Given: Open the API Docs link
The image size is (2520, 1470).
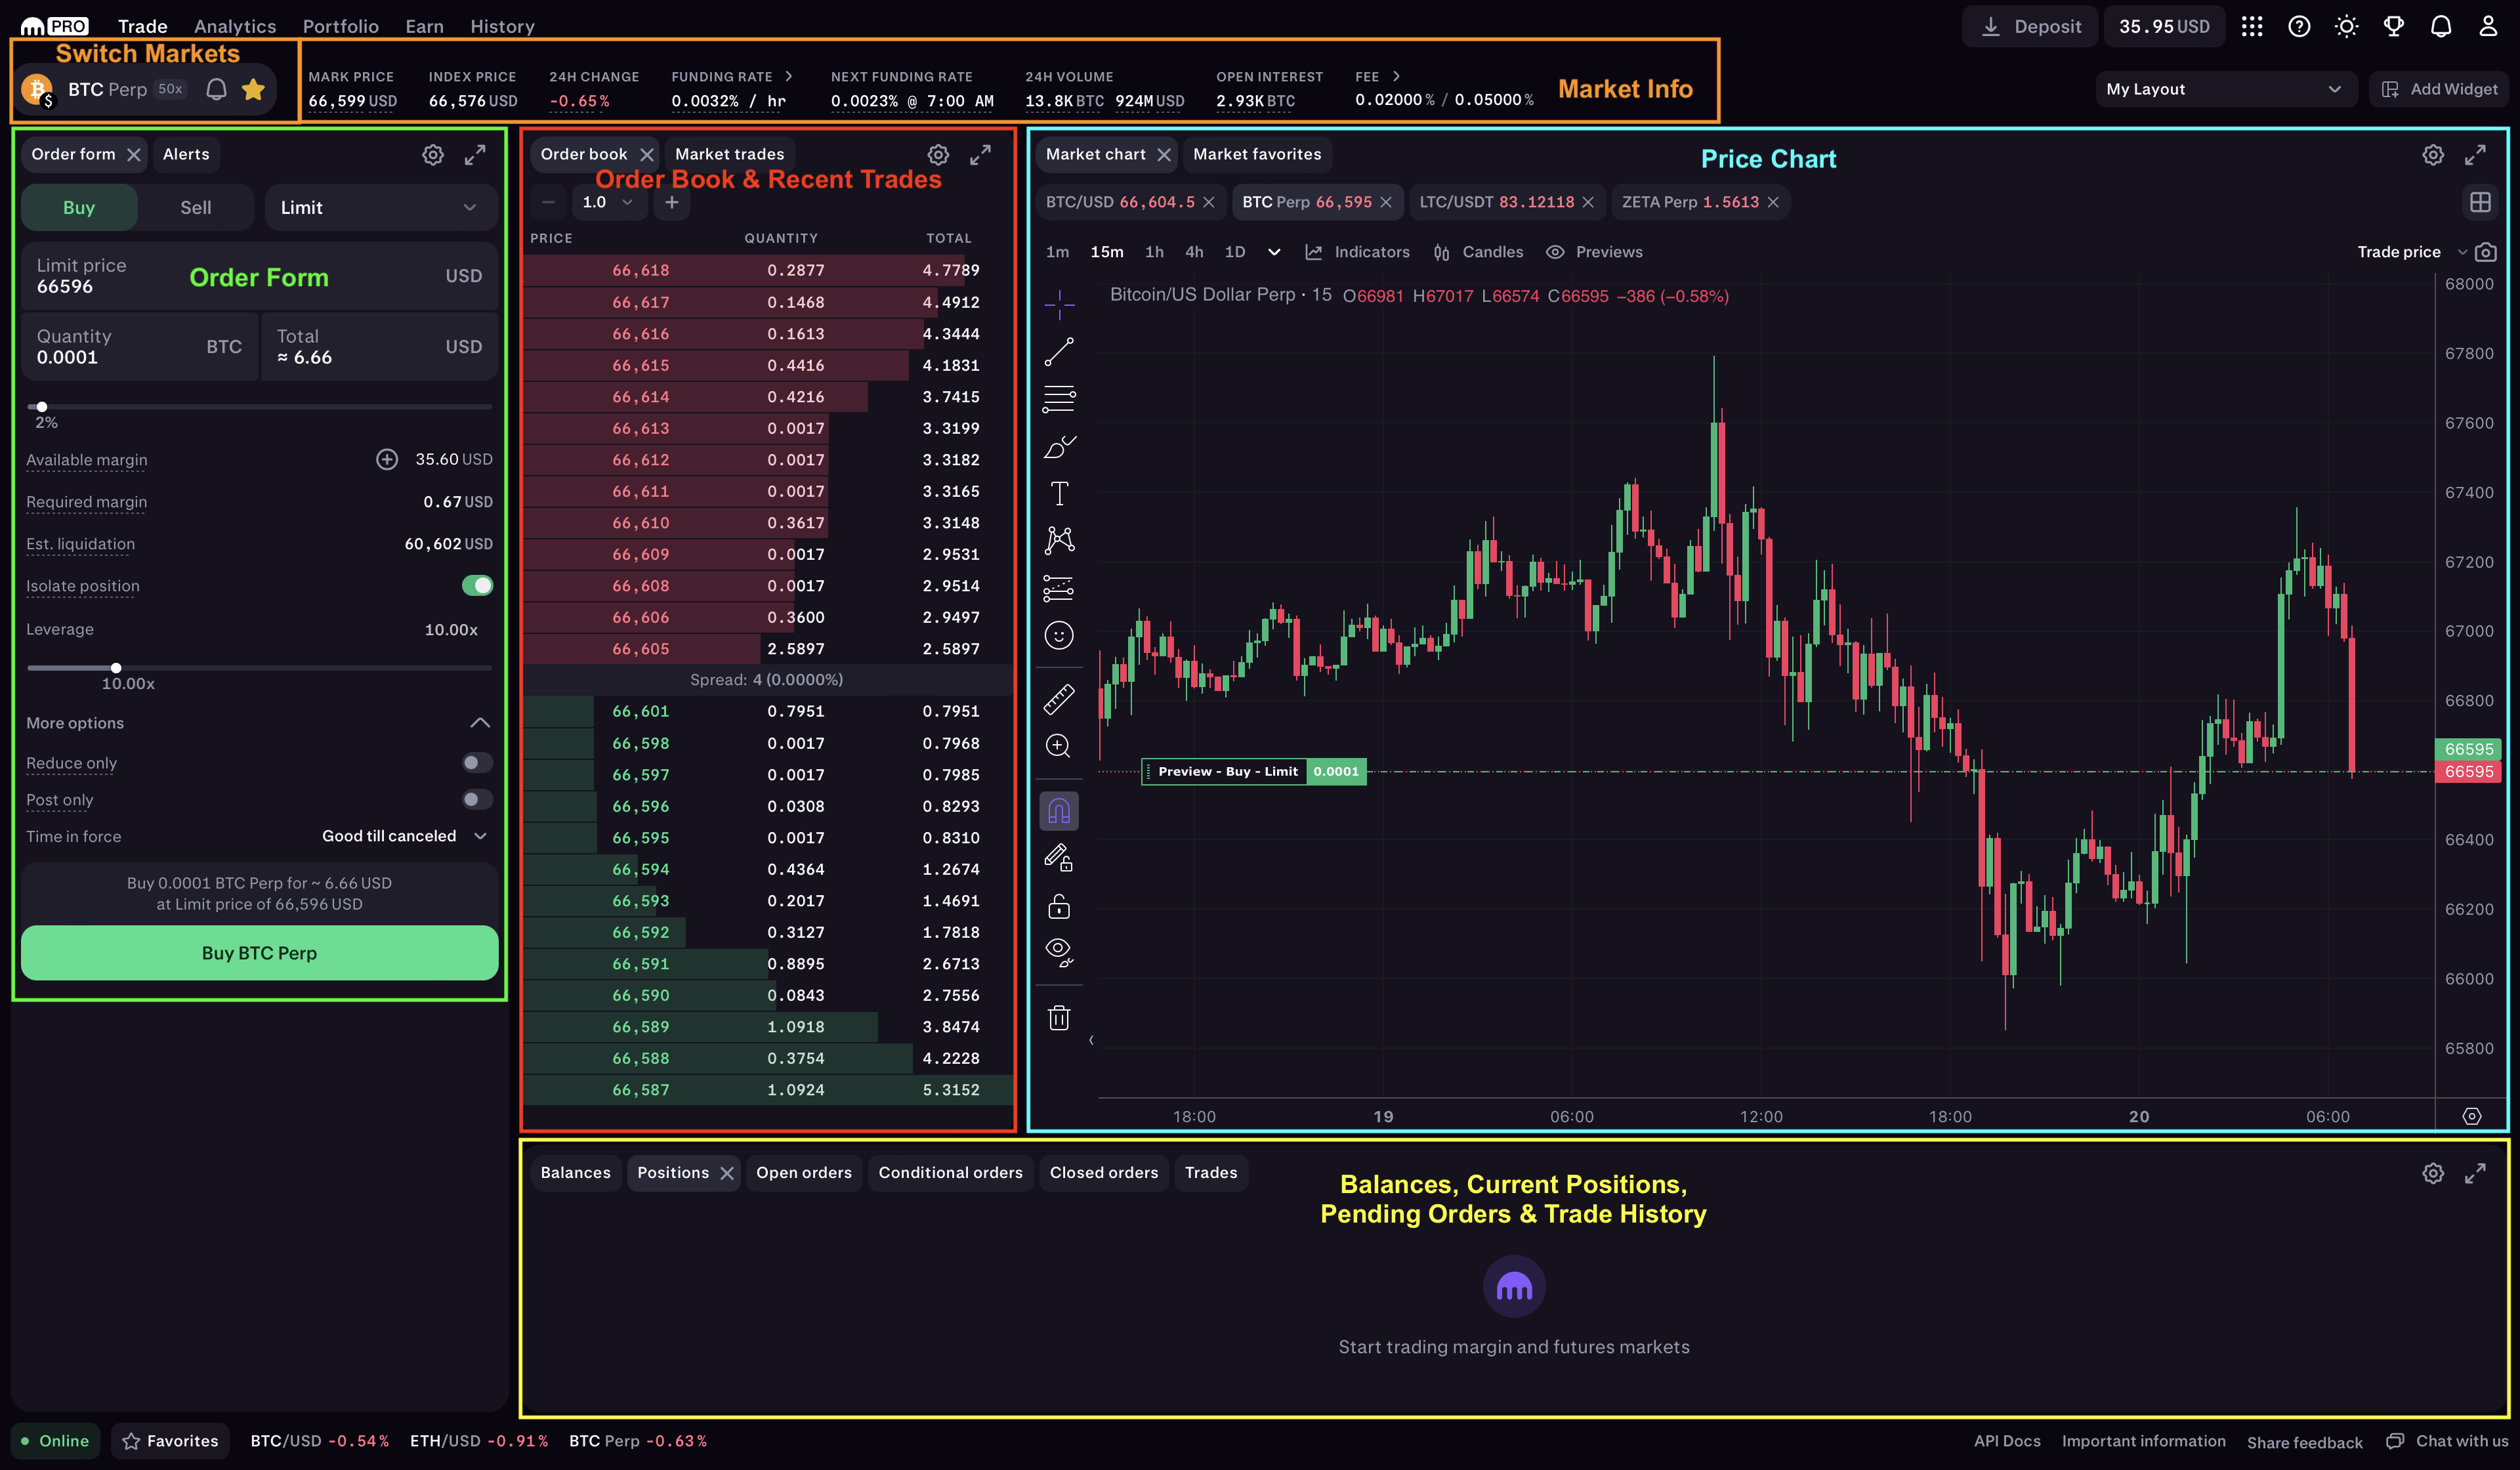Looking at the screenshot, I should [2006, 1440].
